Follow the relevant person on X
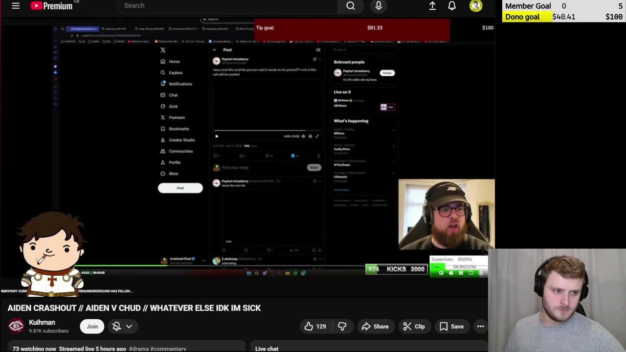 (x=387, y=73)
